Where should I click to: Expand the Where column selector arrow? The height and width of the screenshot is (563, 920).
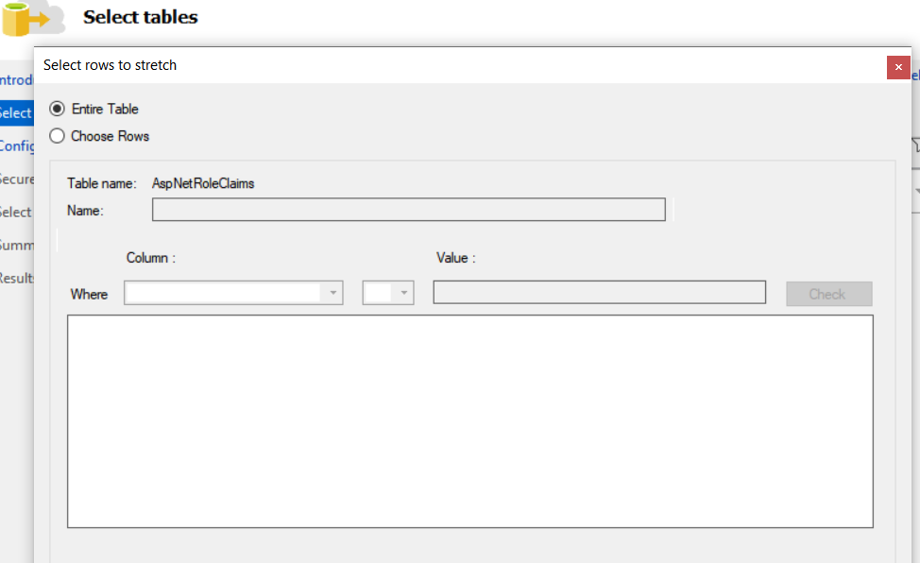coord(333,293)
